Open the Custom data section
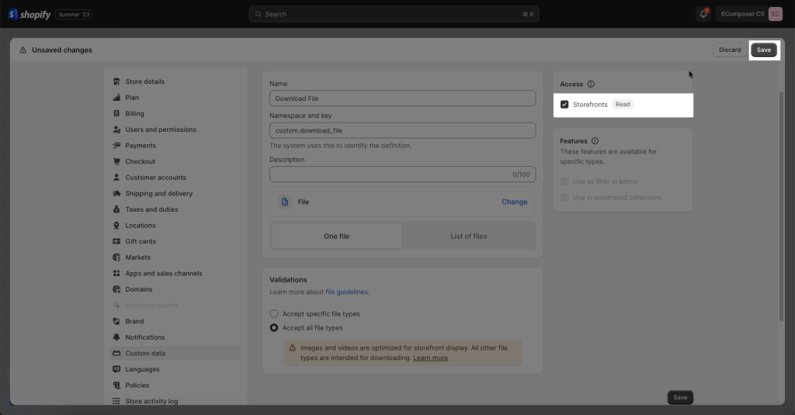The width and height of the screenshot is (795, 415). tap(175, 353)
